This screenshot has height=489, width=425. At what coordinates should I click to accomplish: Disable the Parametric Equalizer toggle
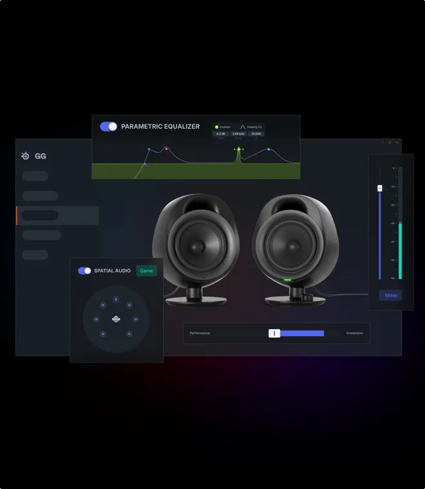pyautogui.click(x=109, y=127)
